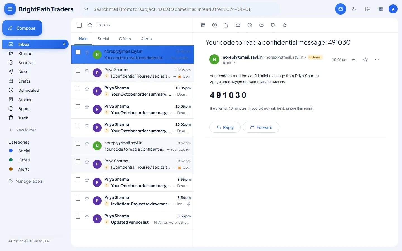The width and height of the screenshot is (402, 251).
Task: Tick the select-all checkbox above the list
Action: click(79, 25)
